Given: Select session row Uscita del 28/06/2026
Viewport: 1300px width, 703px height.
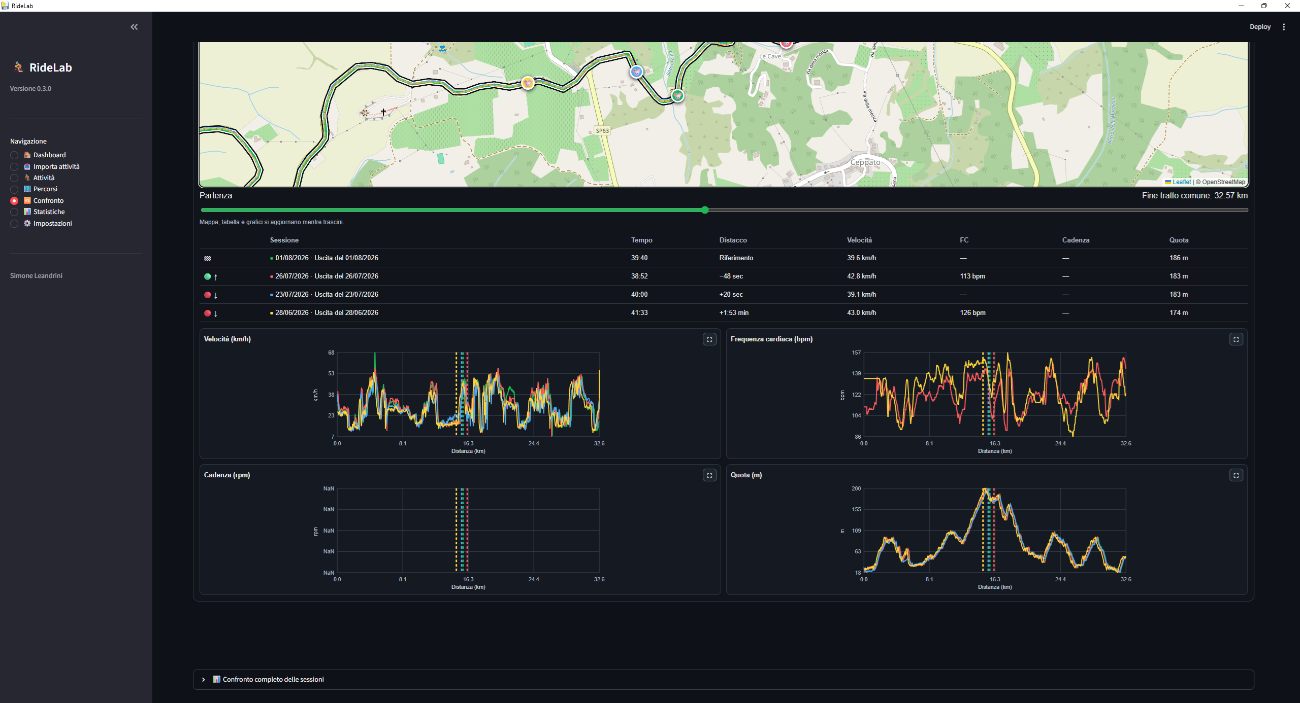Looking at the screenshot, I should (x=723, y=313).
